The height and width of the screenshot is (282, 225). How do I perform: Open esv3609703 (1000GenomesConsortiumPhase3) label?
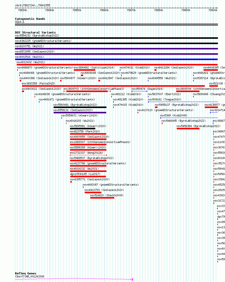pyautogui.click(x=94, y=89)
